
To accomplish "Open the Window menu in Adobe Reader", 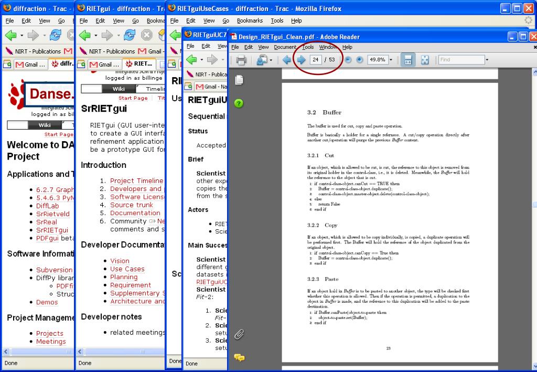I will pyautogui.click(x=327, y=47).
